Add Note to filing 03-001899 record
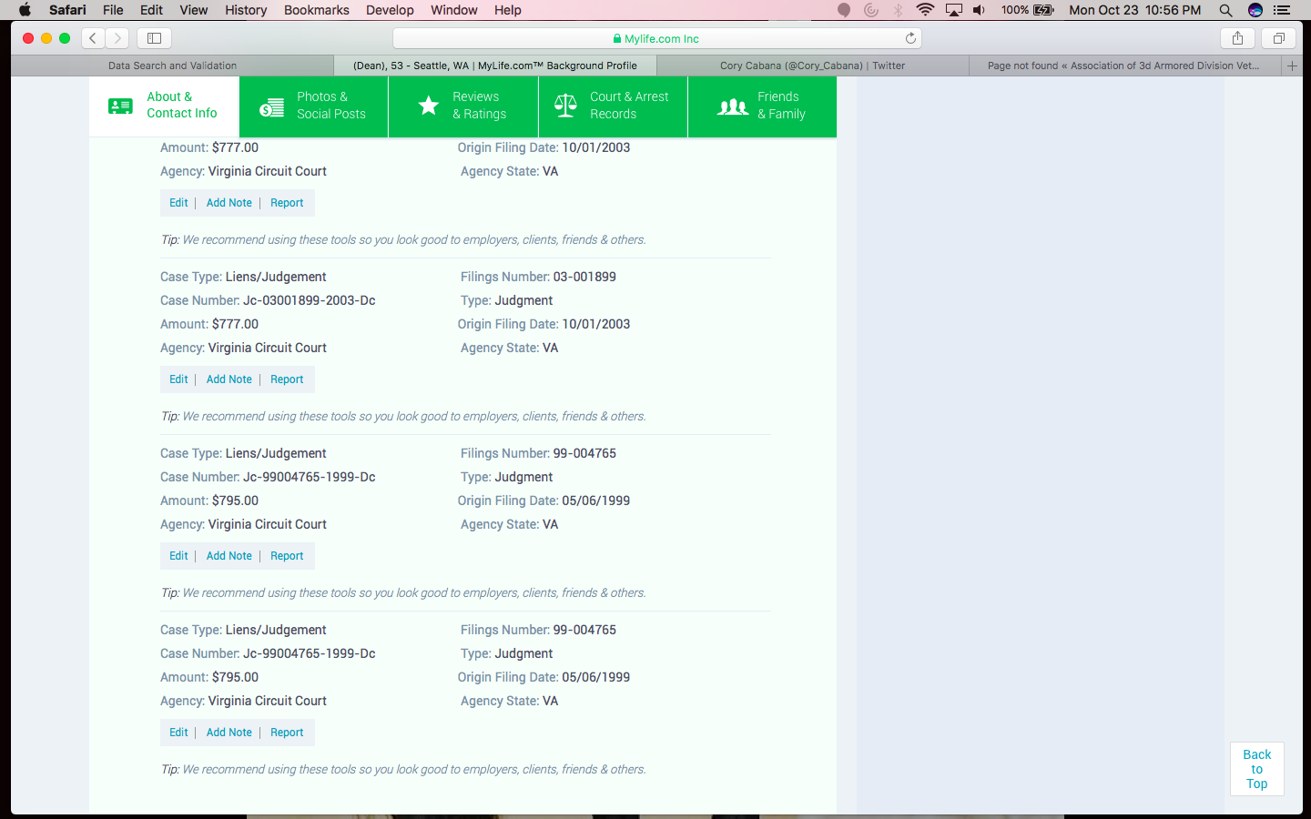 tap(229, 379)
